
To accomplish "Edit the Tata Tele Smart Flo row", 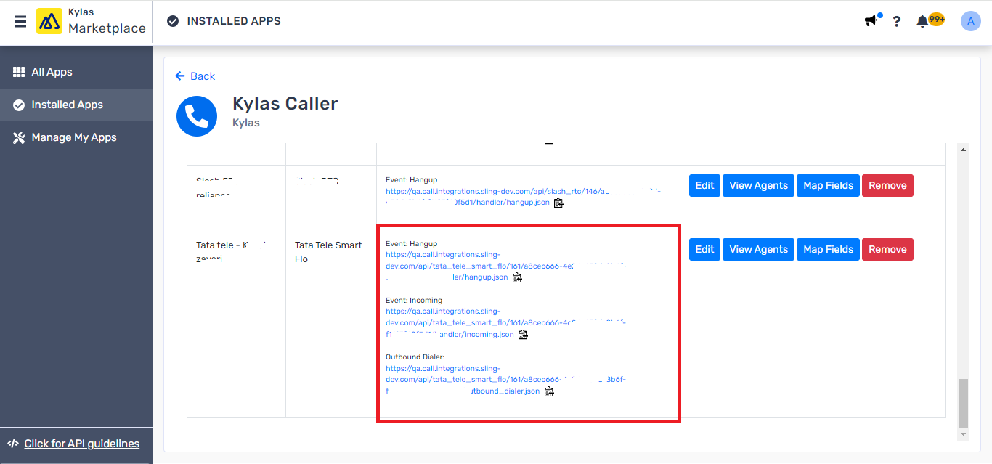I will (x=704, y=249).
